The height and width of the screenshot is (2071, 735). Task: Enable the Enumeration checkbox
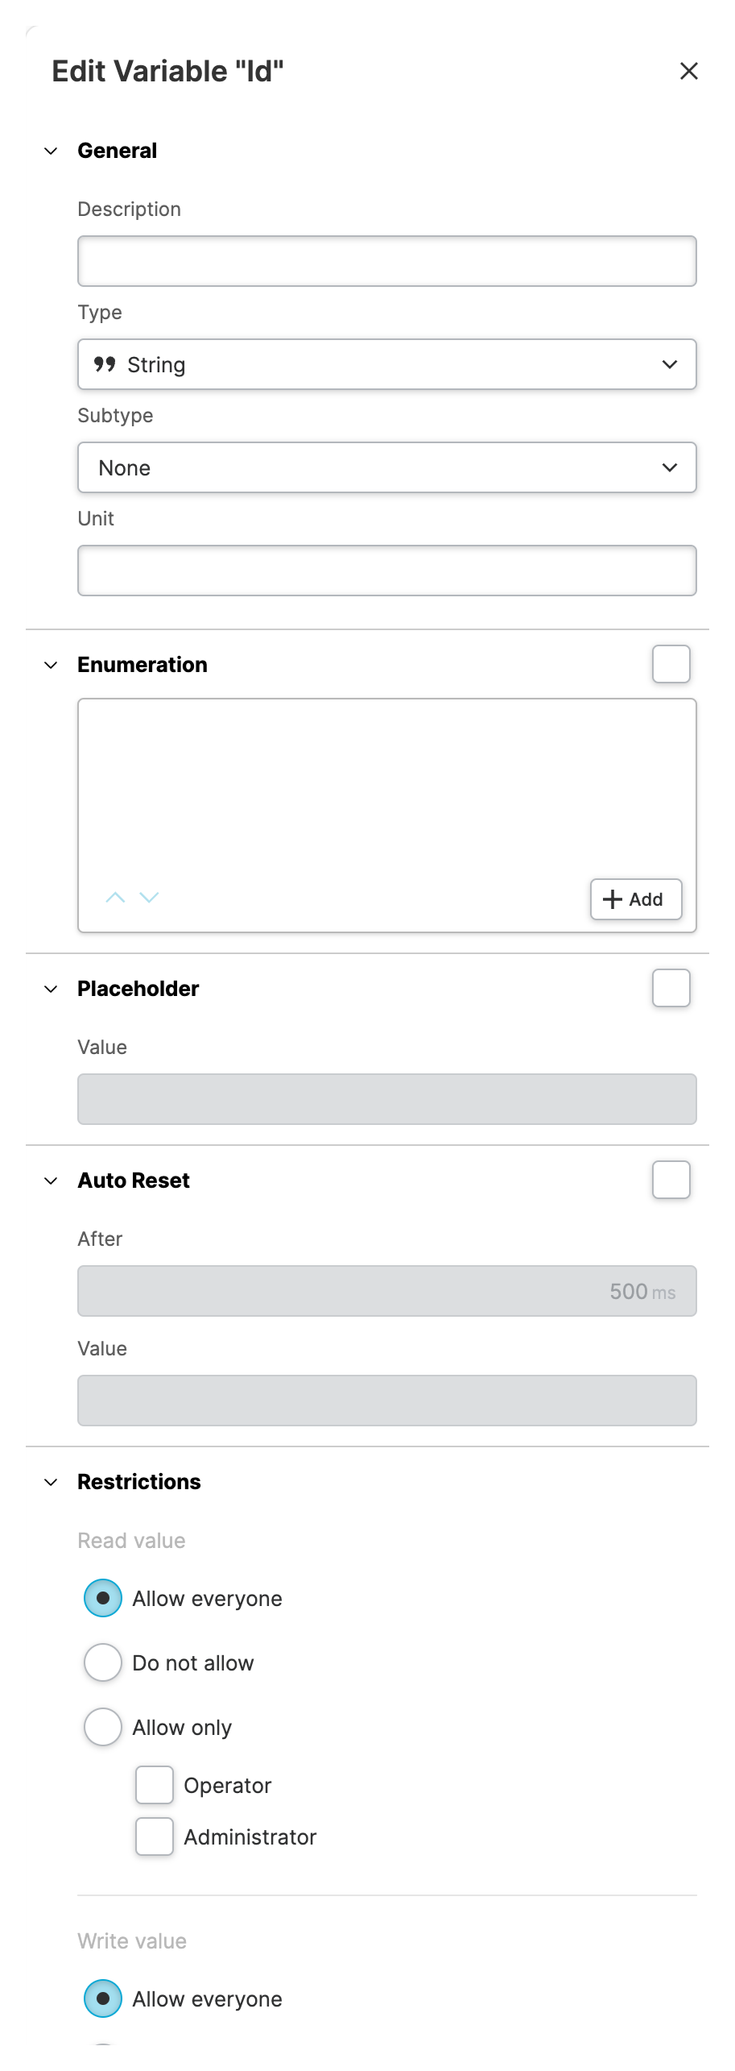[671, 664]
